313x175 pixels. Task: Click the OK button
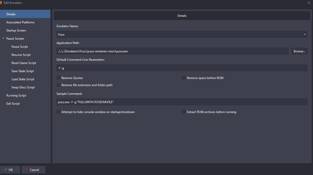point(10,170)
